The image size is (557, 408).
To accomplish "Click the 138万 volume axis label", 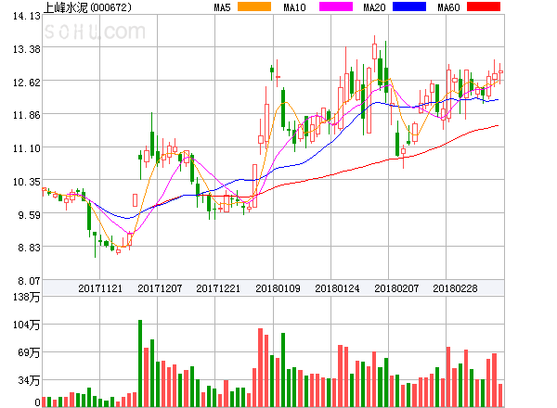I will point(26,297).
